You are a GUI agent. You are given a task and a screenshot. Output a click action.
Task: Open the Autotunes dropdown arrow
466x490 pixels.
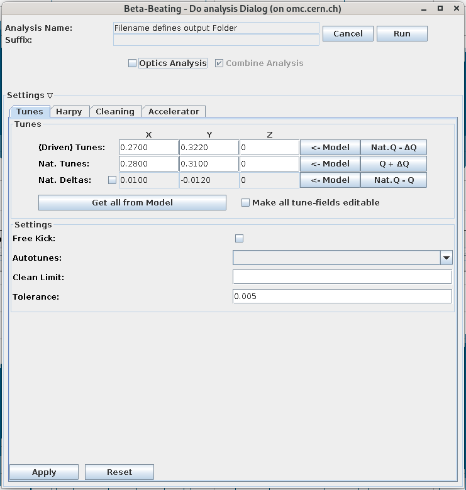pyautogui.click(x=447, y=258)
